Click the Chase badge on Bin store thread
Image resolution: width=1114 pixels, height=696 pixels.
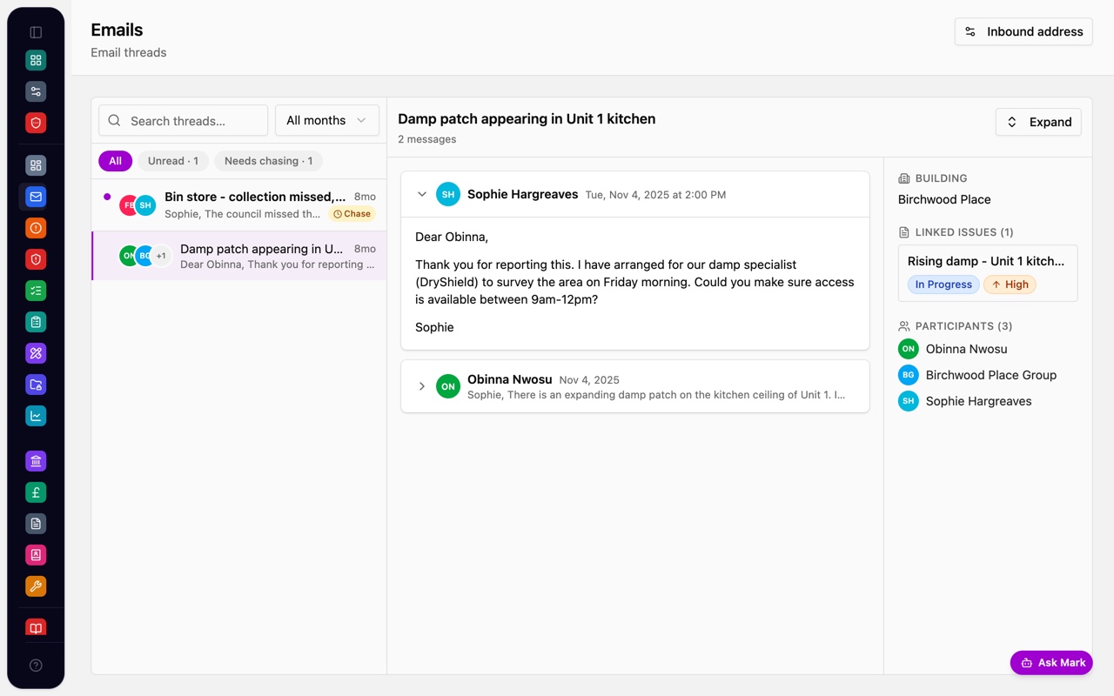point(352,214)
